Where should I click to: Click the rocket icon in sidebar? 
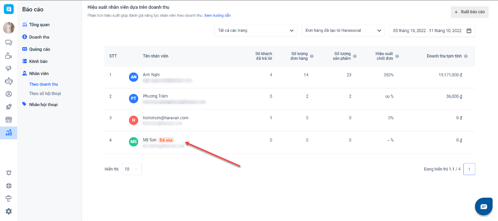pos(8,107)
